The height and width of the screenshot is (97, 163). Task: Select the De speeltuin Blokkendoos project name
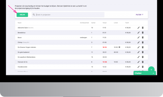pyautogui.click(x=26, y=57)
